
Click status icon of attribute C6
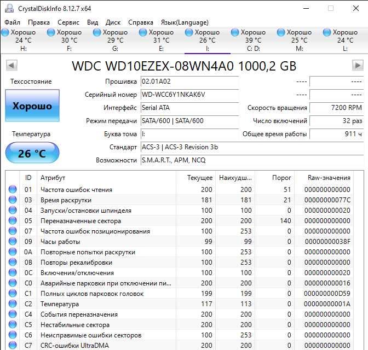point(13,335)
